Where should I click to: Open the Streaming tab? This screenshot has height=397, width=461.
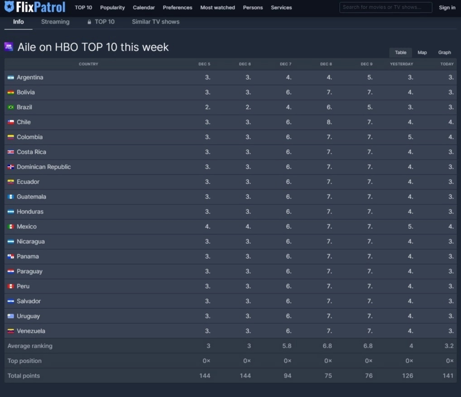point(55,22)
